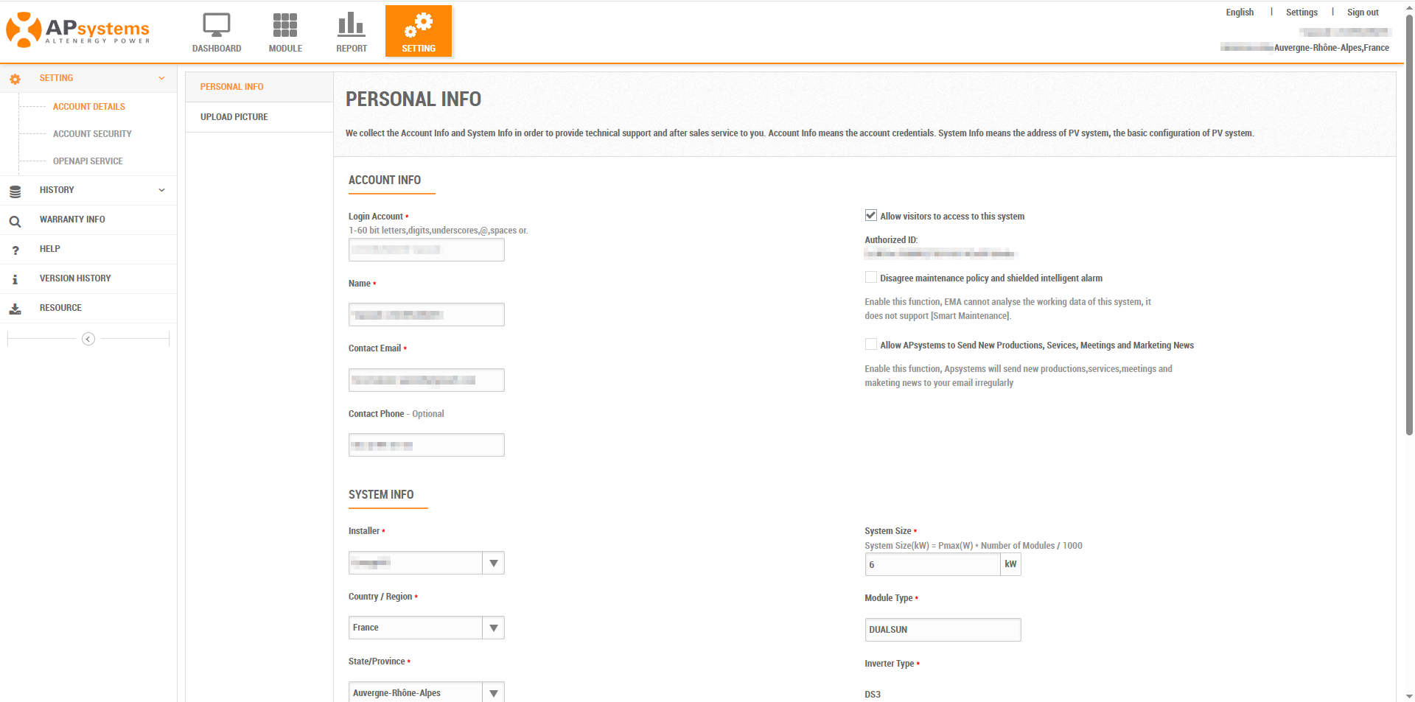
Task: Open Account Security in the sidebar
Action: coord(92,134)
